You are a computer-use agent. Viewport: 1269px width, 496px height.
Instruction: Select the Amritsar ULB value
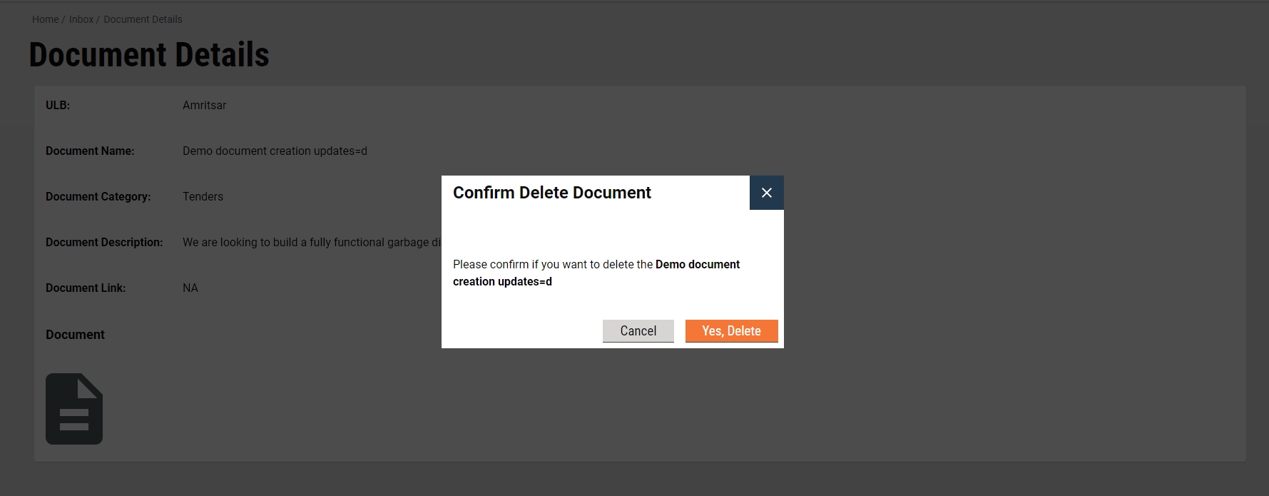(x=204, y=105)
